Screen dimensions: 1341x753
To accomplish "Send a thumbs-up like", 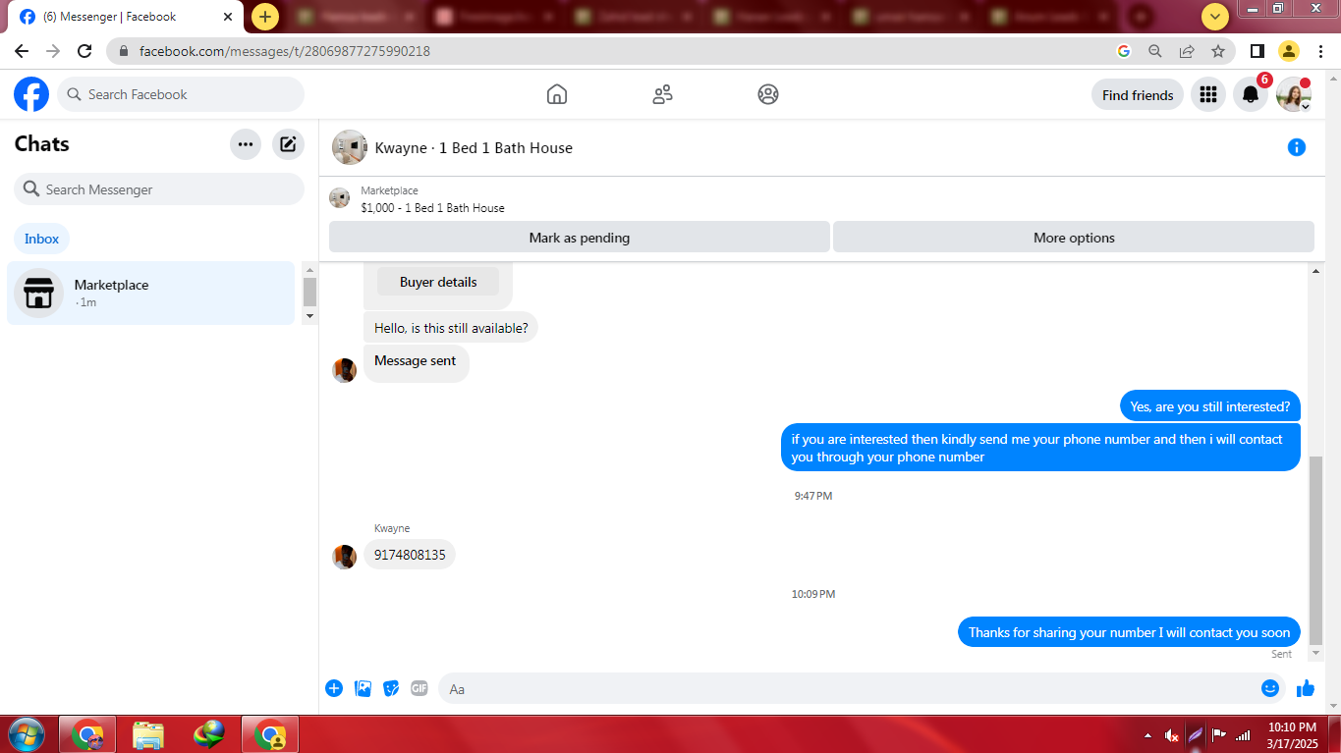I will click(x=1306, y=688).
